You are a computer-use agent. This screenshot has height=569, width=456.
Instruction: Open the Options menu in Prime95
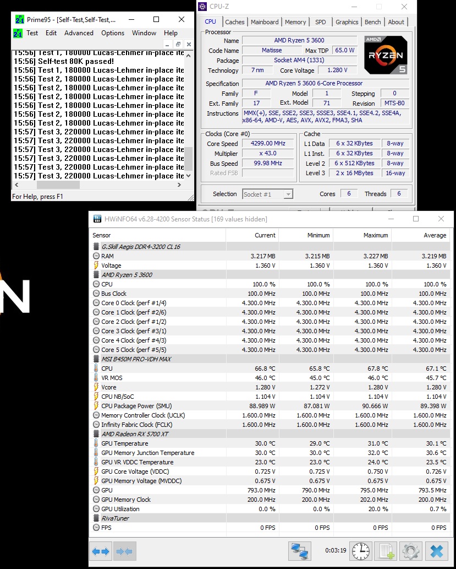[113, 33]
